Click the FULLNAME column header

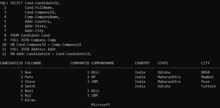[x=33, y=63]
